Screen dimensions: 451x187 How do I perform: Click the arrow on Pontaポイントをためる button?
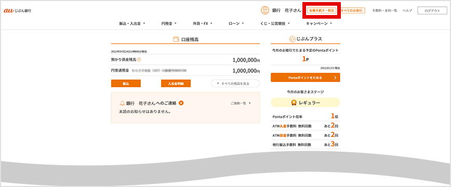coord(335,78)
